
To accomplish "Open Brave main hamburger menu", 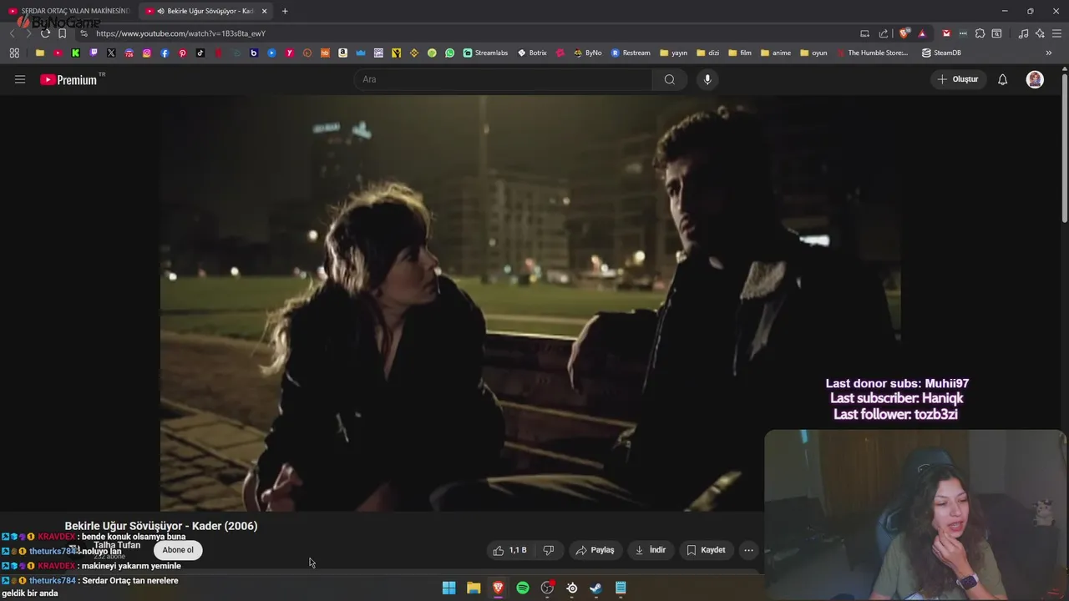I will point(1057,33).
